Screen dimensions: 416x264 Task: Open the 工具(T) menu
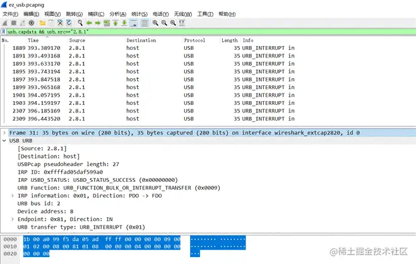tap(205, 14)
